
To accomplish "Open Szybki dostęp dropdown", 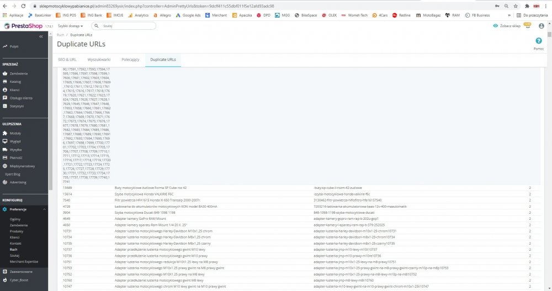I will tap(71, 26).
